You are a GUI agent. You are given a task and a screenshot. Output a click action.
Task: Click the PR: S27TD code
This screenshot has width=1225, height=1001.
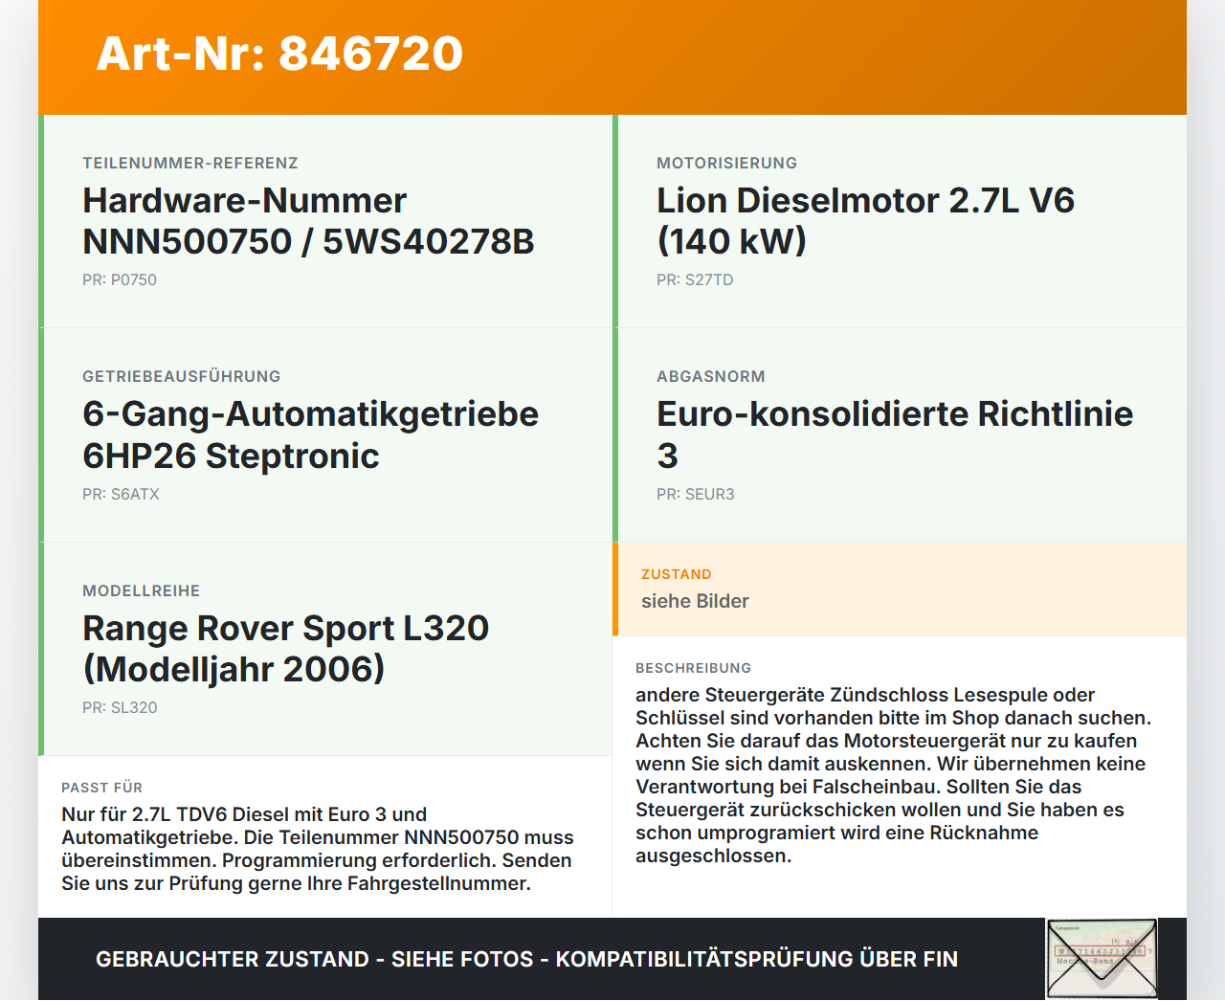[695, 280]
